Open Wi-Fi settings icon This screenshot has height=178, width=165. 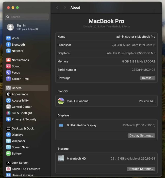pos(8,38)
